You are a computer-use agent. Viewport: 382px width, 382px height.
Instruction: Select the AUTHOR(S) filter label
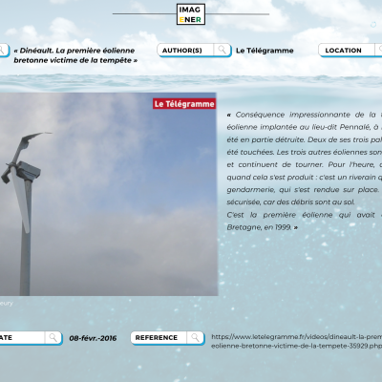click(x=182, y=51)
